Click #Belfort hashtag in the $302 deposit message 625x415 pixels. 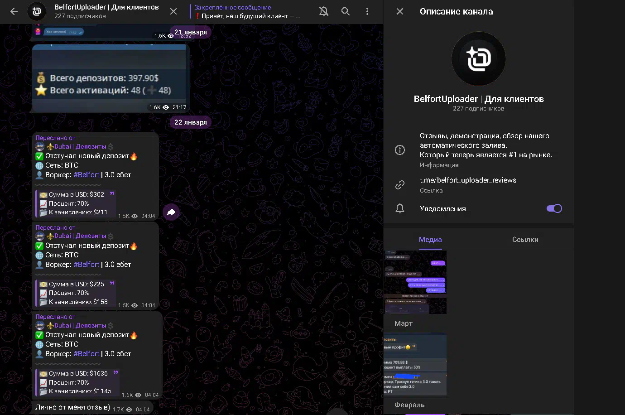(x=86, y=175)
